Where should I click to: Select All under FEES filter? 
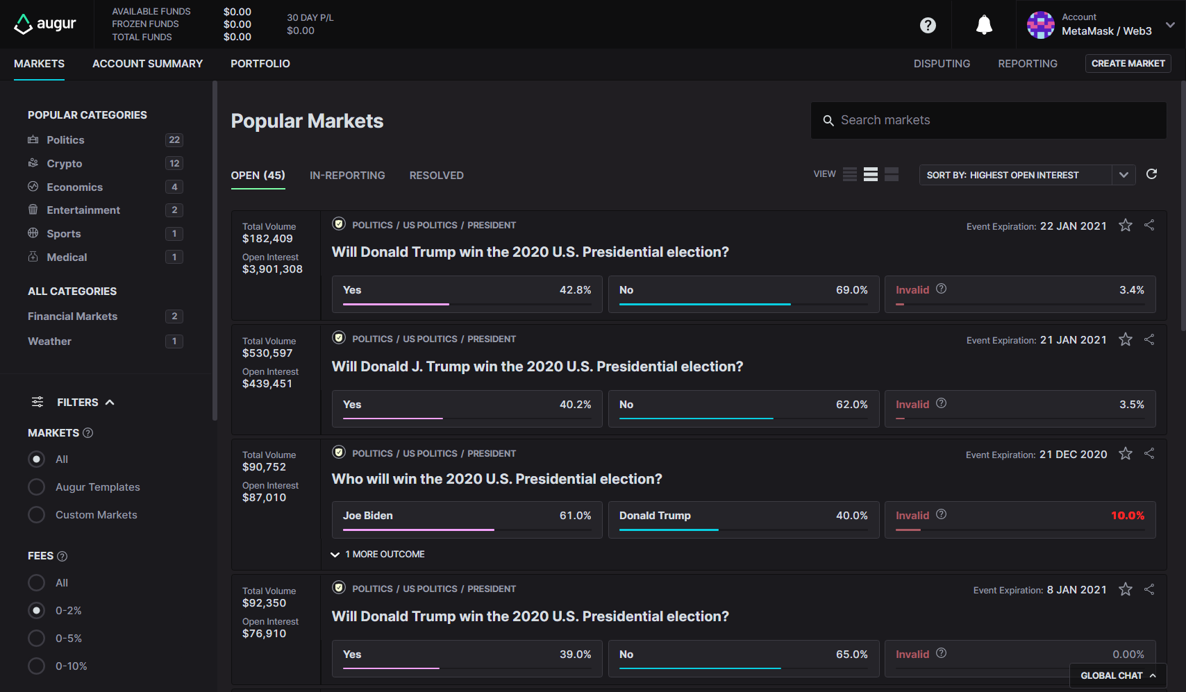(37, 583)
